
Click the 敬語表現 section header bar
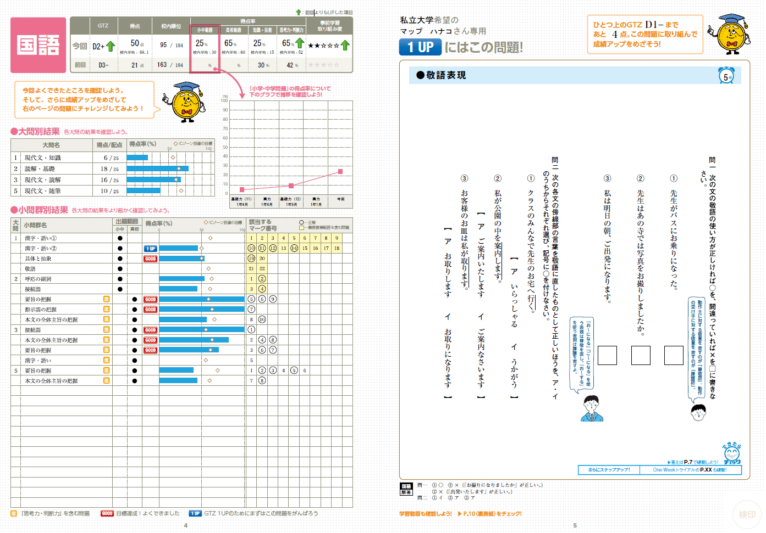click(x=575, y=75)
